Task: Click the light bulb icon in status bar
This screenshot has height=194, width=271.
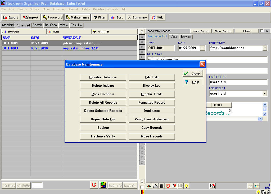Action: pos(258,192)
